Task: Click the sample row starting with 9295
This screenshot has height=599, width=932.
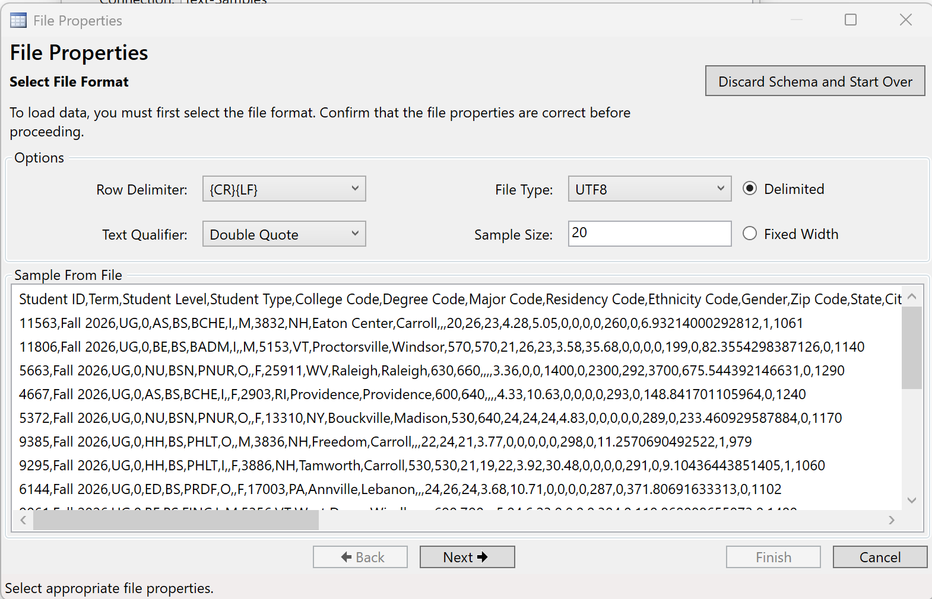Action: (x=422, y=466)
